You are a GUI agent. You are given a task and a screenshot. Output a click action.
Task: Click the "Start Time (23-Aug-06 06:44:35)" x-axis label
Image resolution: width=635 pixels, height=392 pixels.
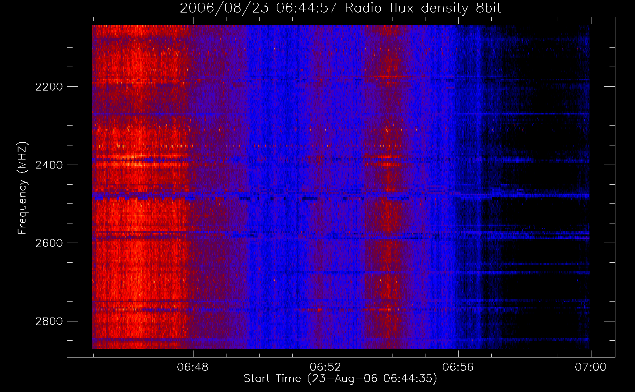pyautogui.click(x=340, y=379)
